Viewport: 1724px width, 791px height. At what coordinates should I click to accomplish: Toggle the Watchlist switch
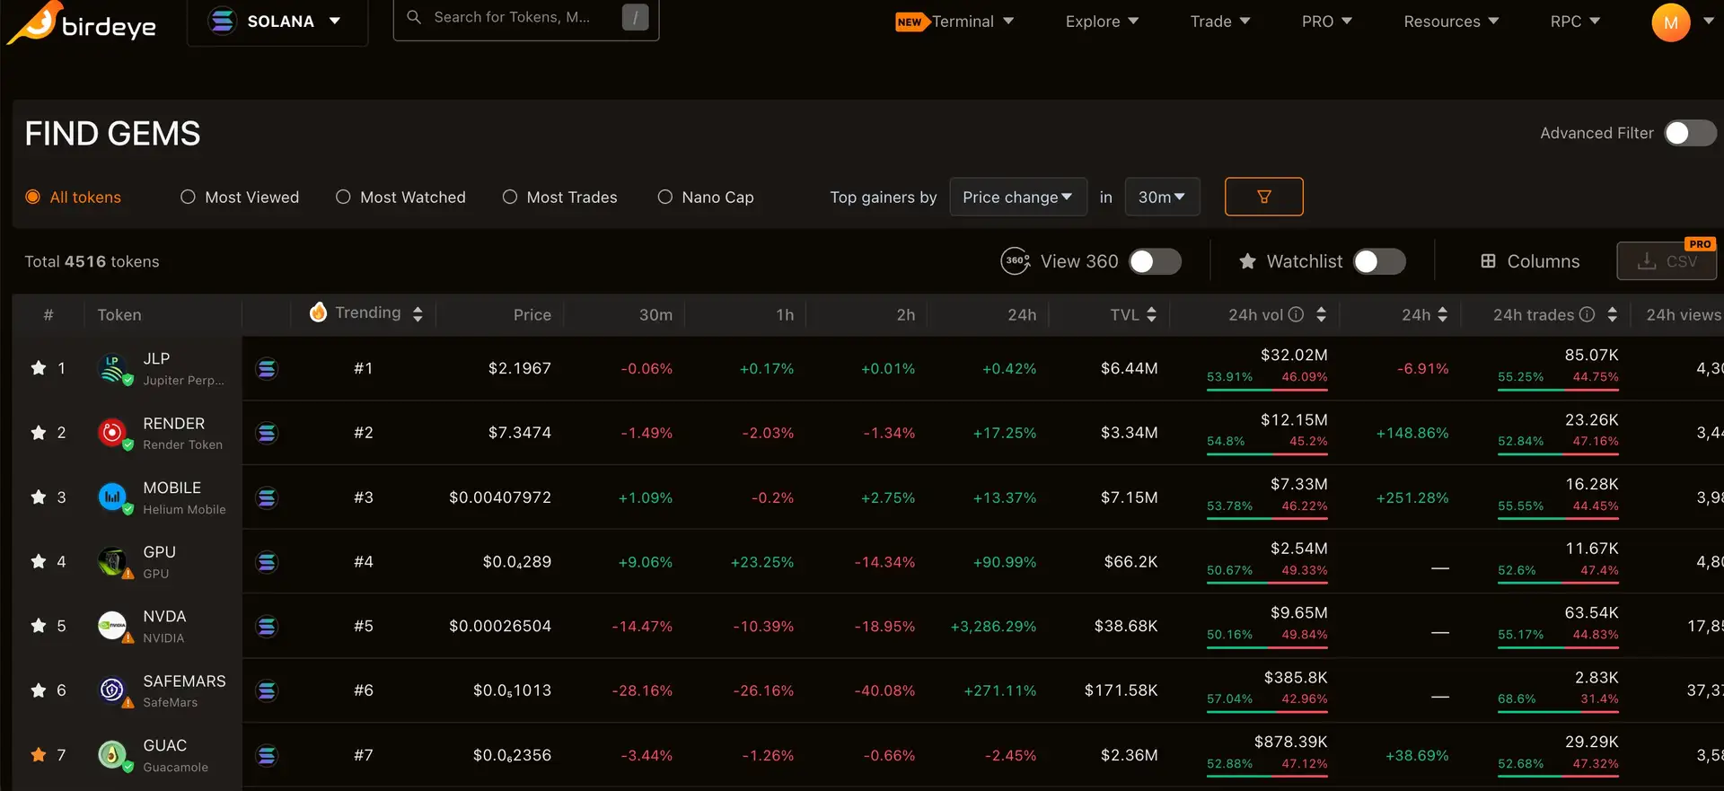point(1379,261)
